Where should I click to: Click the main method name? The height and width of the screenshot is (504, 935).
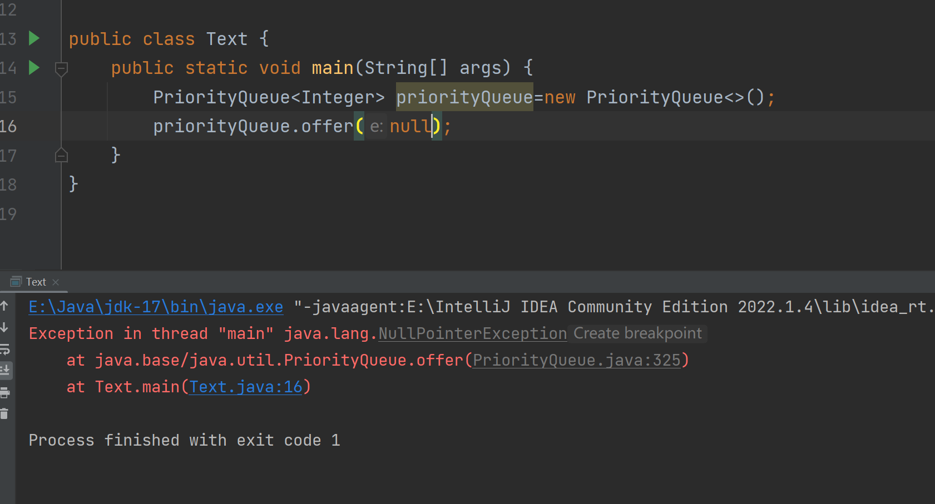[x=333, y=68]
